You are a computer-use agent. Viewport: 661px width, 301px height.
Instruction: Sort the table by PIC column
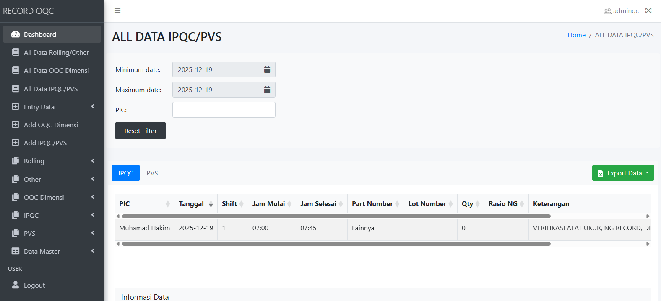[x=125, y=203]
